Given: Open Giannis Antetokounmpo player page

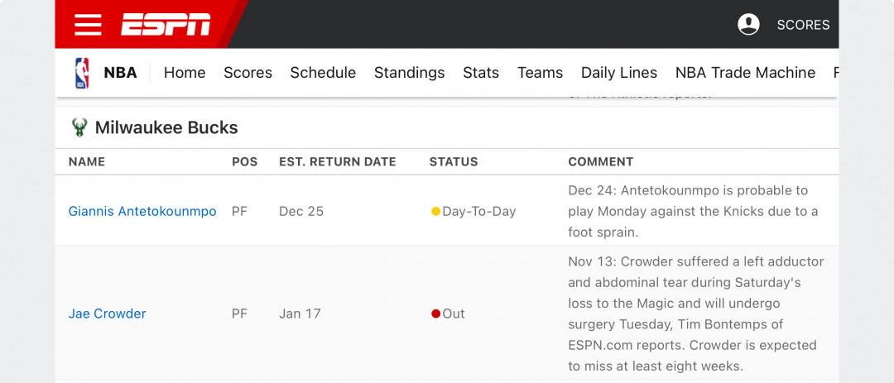Looking at the screenshot, I should tap(142, 212).
